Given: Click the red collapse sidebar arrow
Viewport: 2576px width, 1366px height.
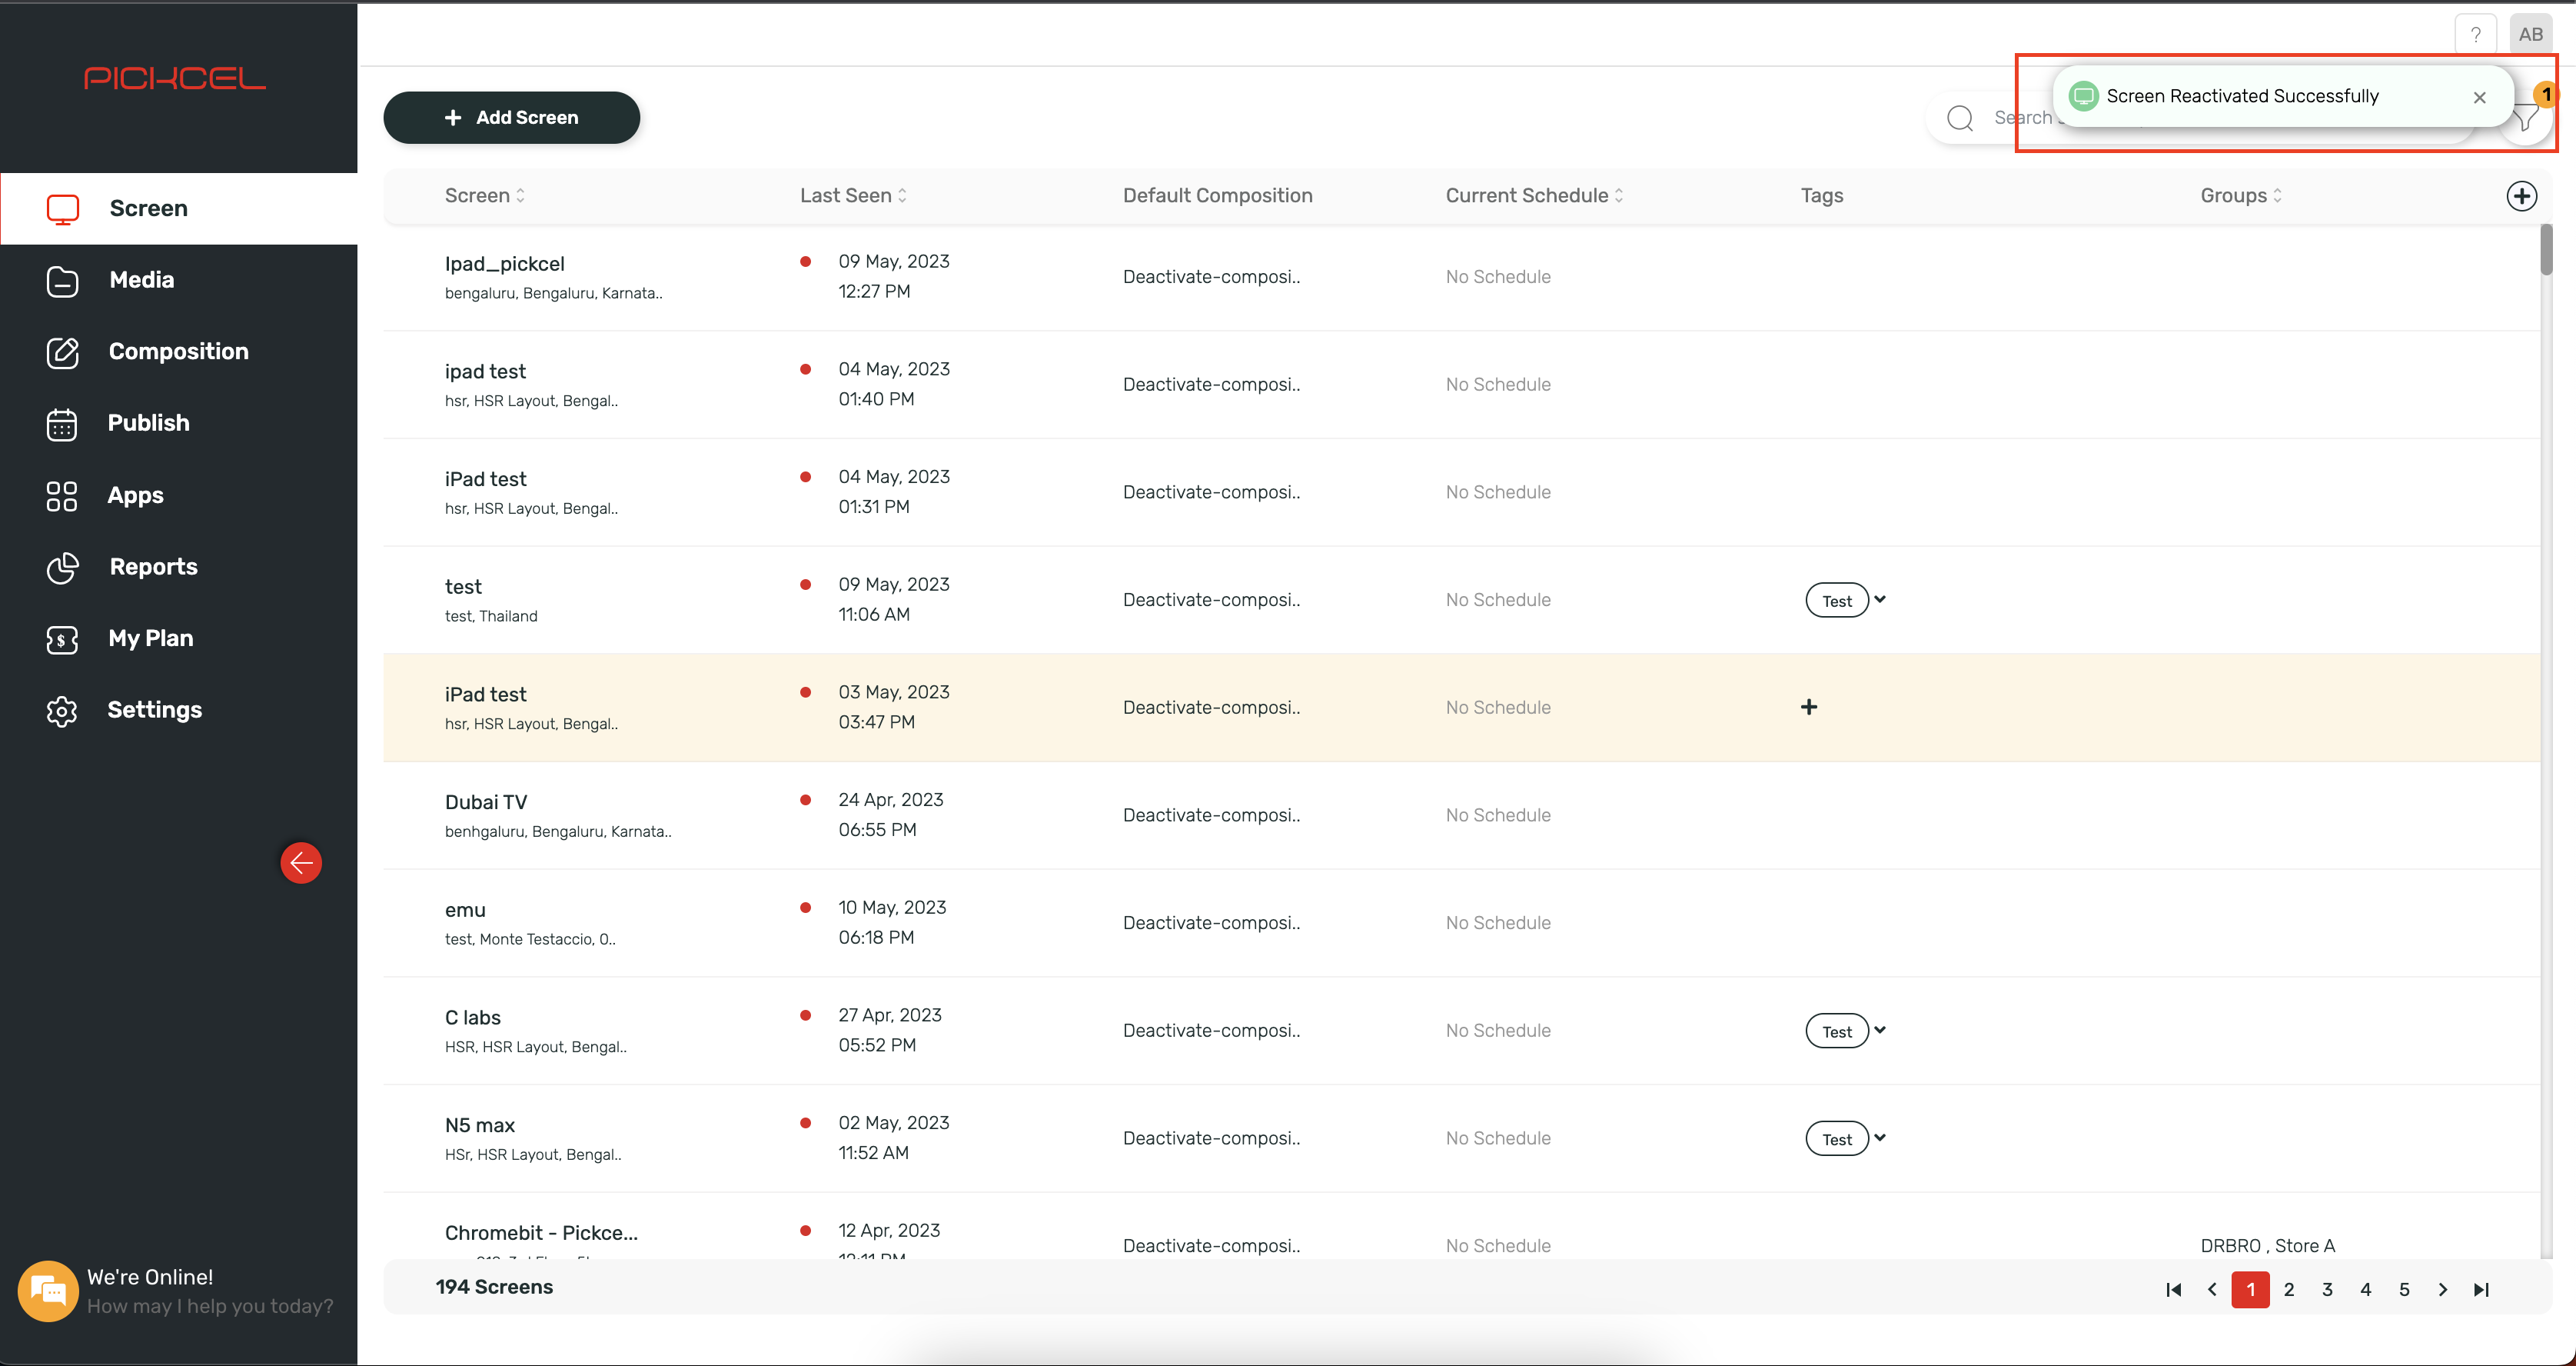Looking at the screenshot, I should tap(301, 863).
